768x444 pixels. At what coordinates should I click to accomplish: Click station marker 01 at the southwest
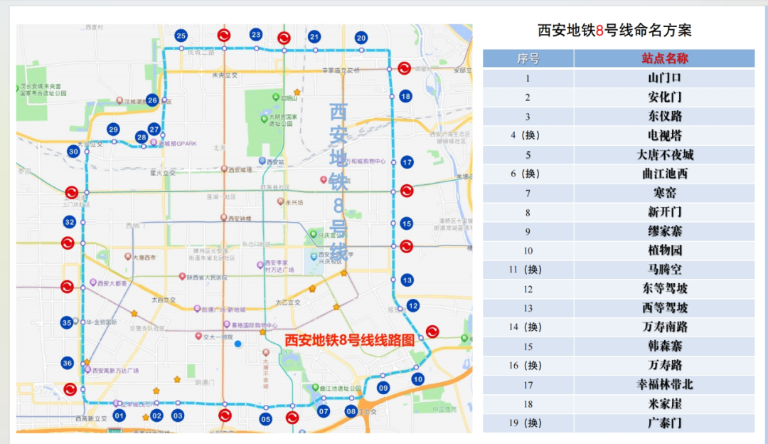tap(119, 416)
